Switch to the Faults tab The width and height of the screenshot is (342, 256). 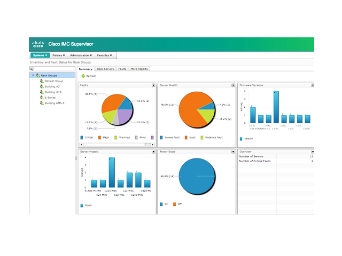tap(122, 69)
